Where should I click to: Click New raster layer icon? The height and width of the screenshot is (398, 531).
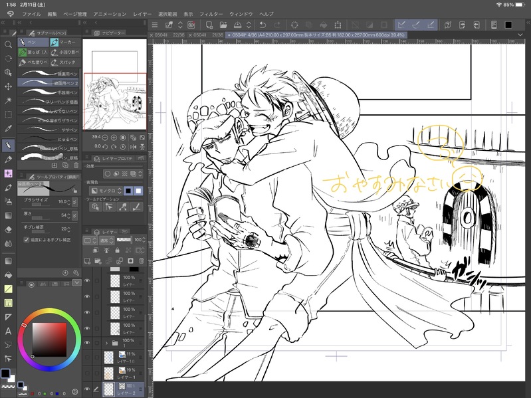[x=87, y=261]
